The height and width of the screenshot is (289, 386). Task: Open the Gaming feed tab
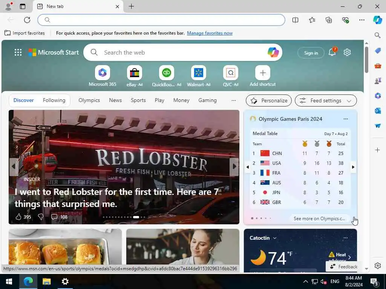tap(208, 100)
